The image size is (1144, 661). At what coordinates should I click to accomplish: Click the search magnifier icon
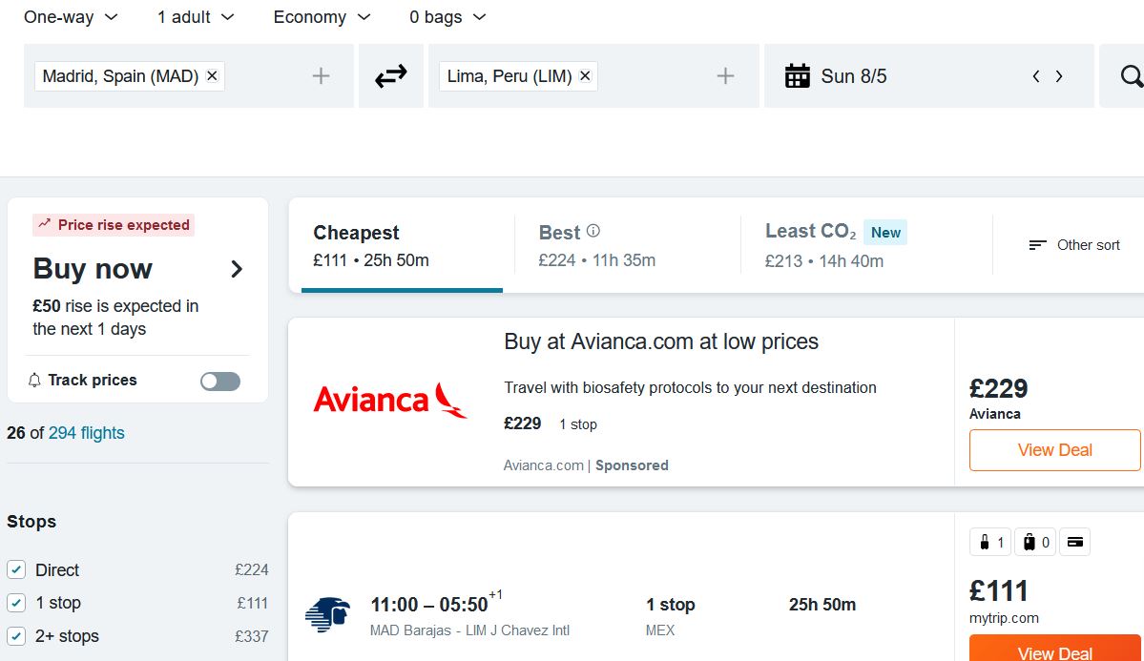click(1131, 76)
